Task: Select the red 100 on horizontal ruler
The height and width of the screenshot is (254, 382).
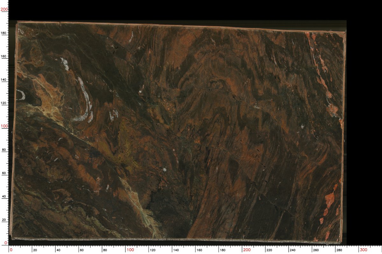Action: (x=131, y=250)
